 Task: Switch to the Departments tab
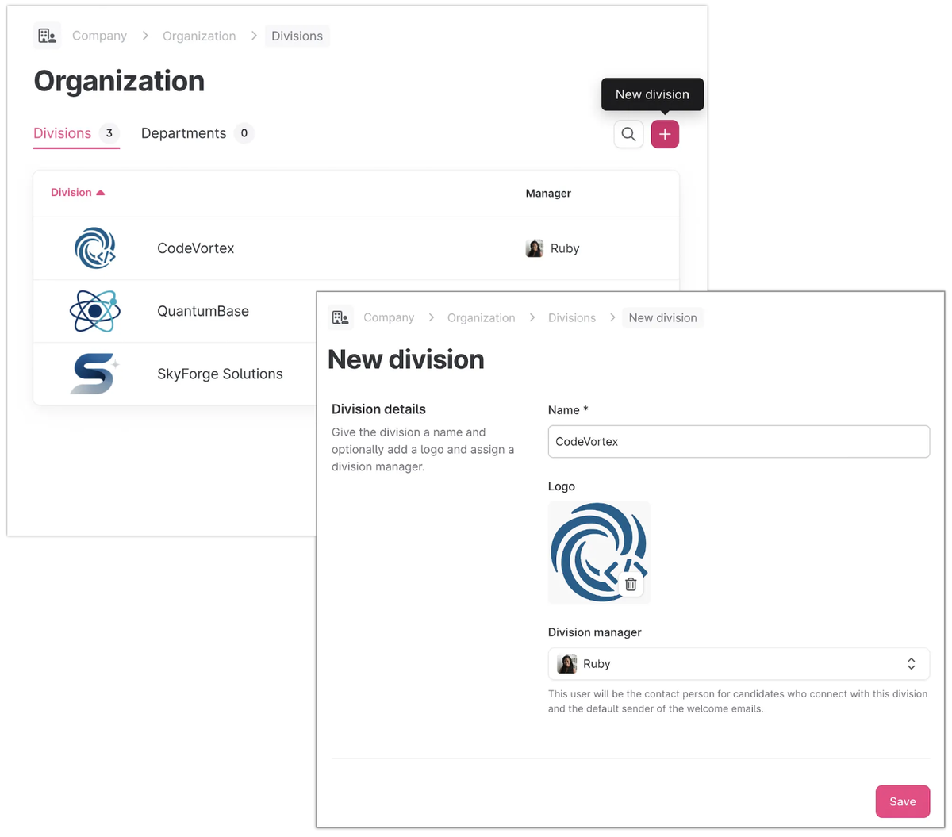coord(184,133)
